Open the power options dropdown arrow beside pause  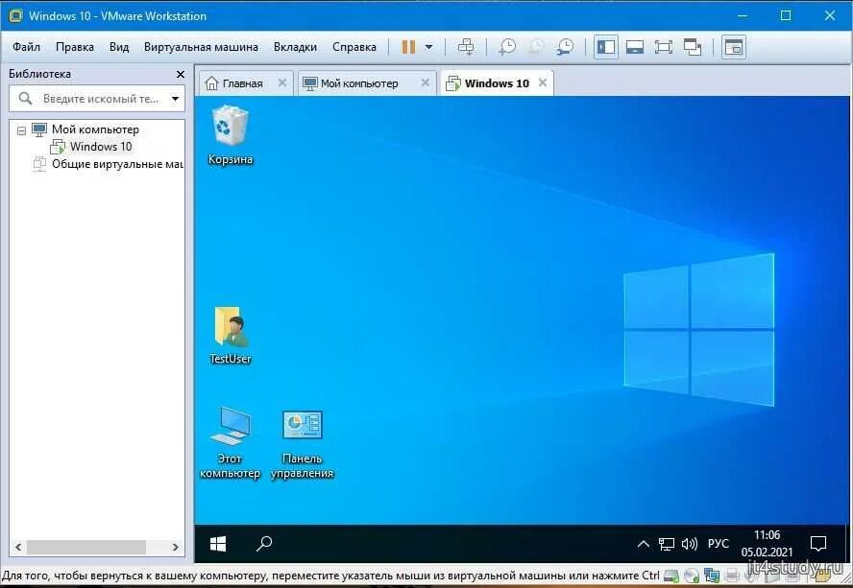pyautogui.click(x=428, y=47)
